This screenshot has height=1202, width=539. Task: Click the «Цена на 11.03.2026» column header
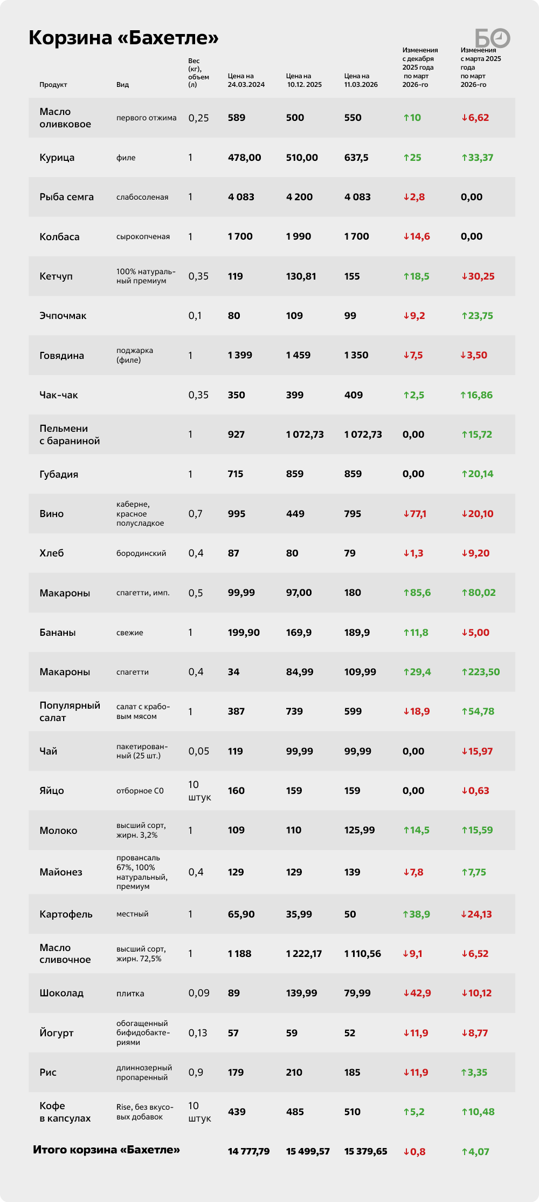click(361, 80)
